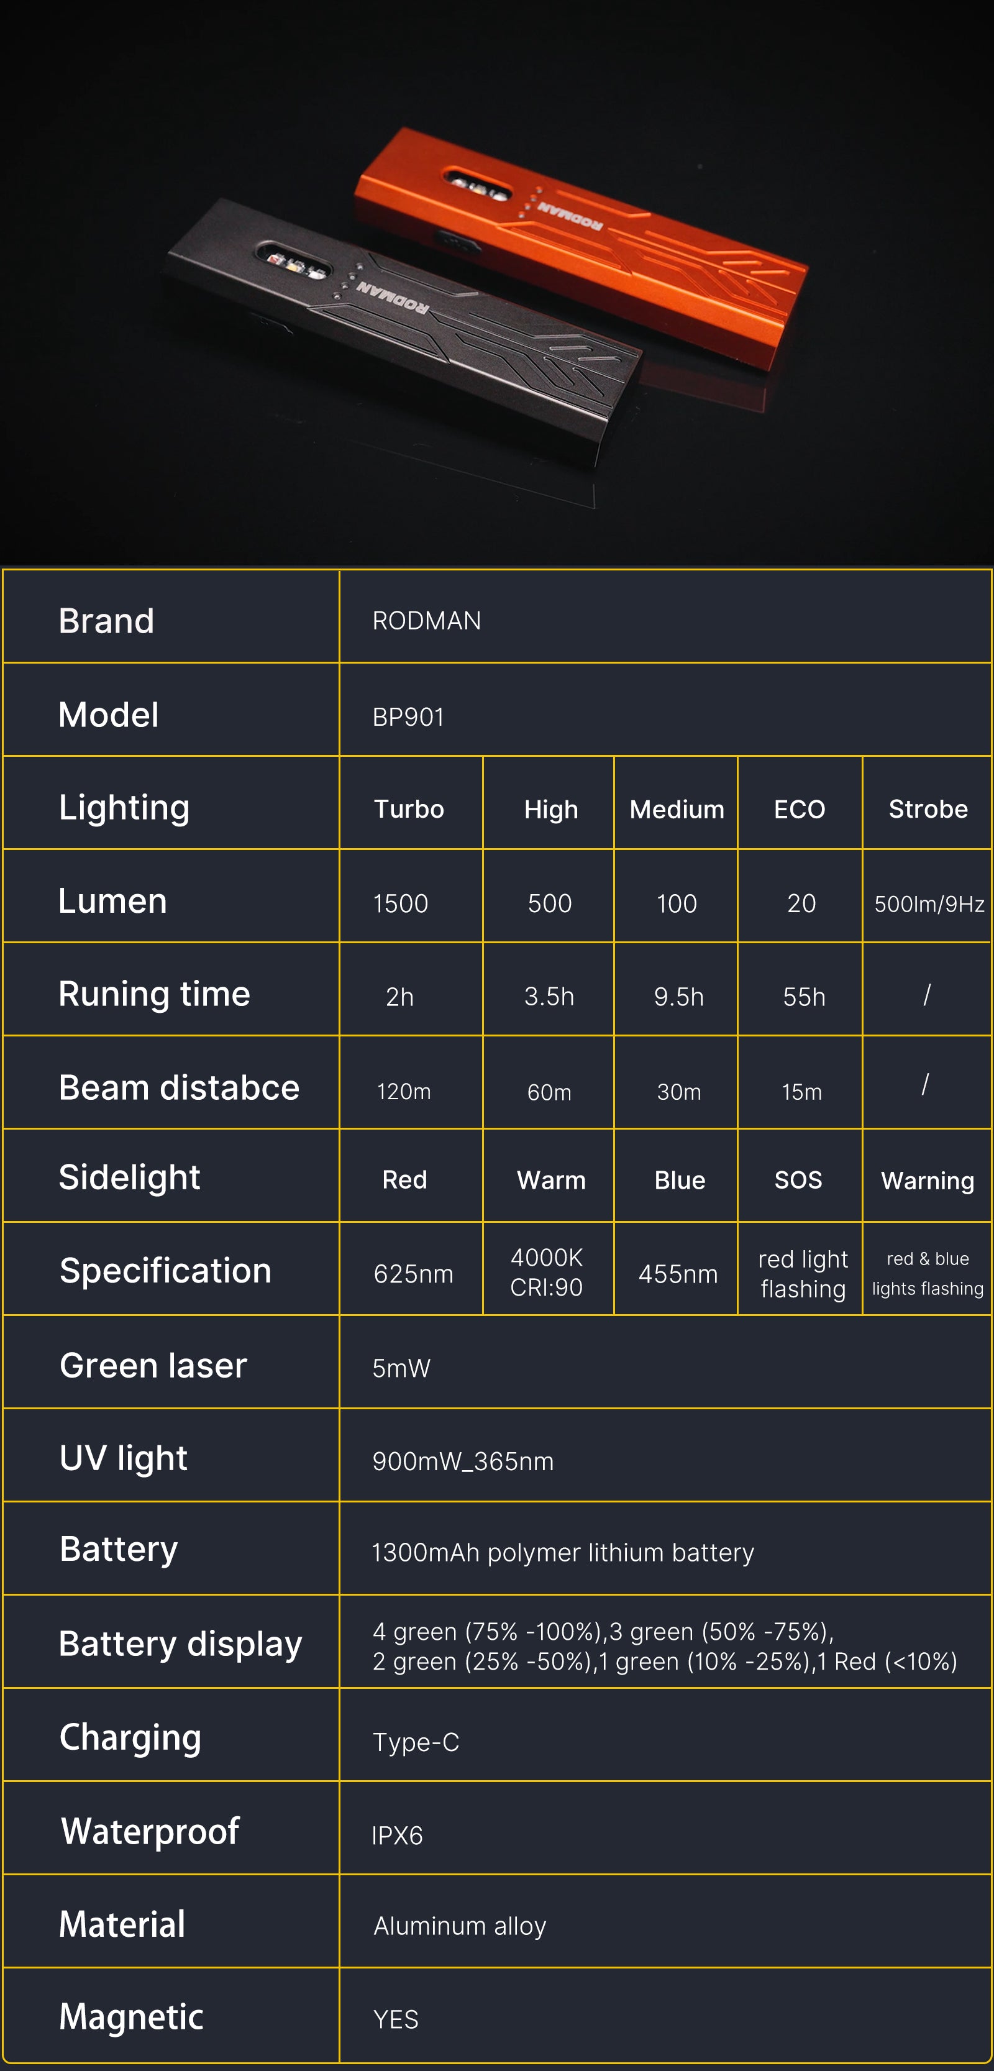The width and height of the screenshot is (994, 2071).
Task: Click the 4000K CRI:90 specification cell
Action: 547,1272
